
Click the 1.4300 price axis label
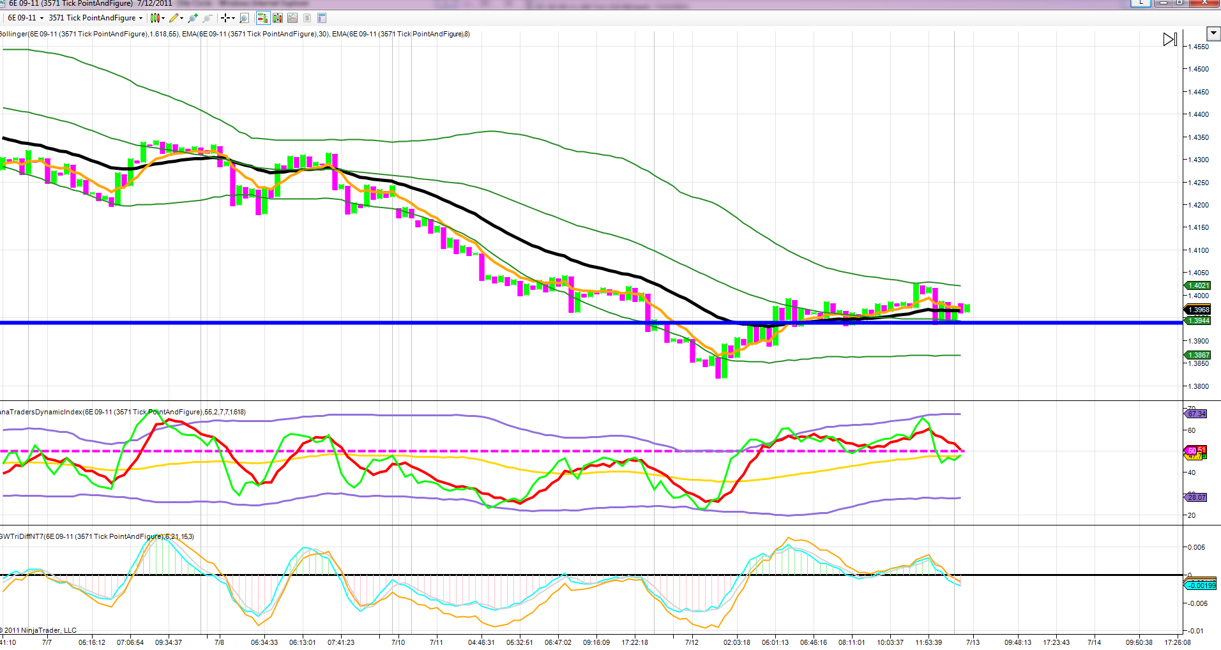pos(1199,160)
